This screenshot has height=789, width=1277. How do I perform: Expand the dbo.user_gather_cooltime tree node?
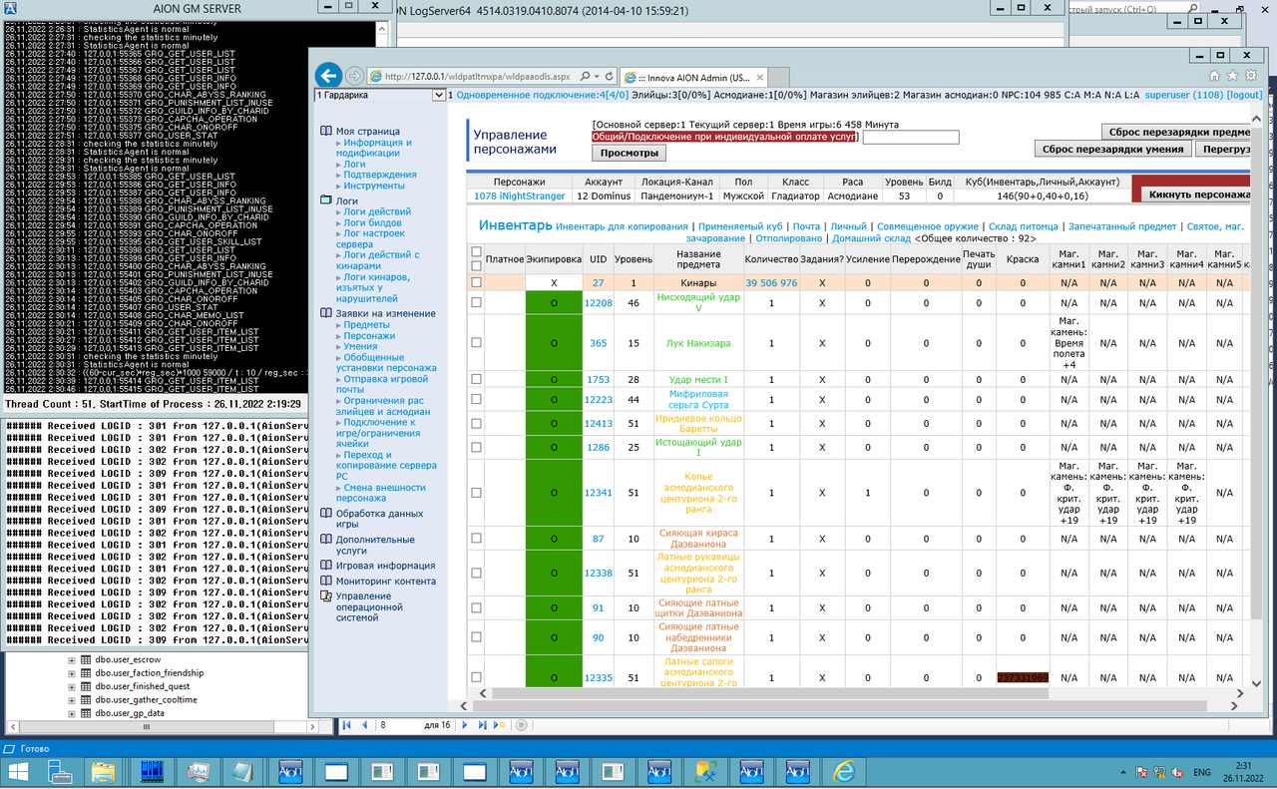pyautogui.click(x=72, y=700)
